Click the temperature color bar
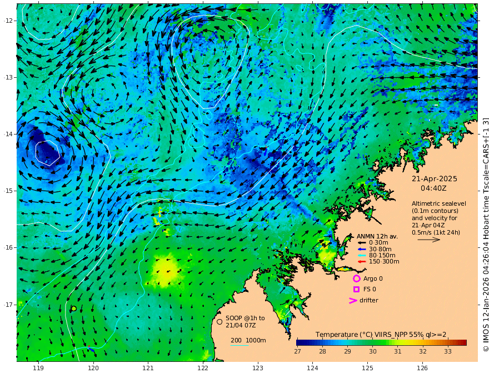Image resolution: width=489 pixels, height=378 pixels. point(381,342)
